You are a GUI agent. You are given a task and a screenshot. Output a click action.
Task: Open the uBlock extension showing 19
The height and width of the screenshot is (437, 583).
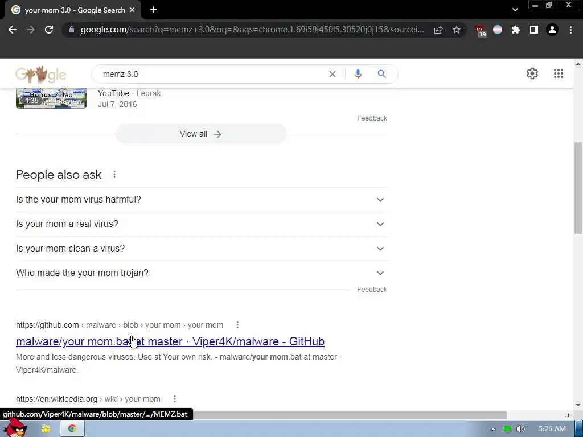481,31
